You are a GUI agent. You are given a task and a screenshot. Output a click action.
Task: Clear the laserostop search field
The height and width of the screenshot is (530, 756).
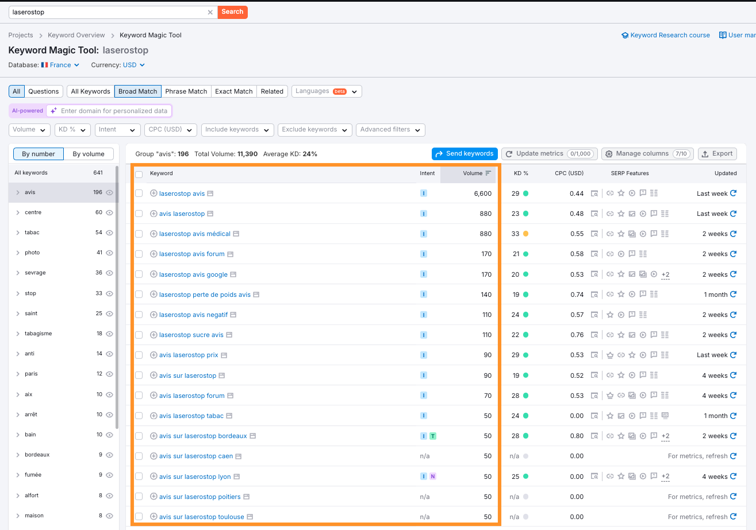(x=210, y=12)
